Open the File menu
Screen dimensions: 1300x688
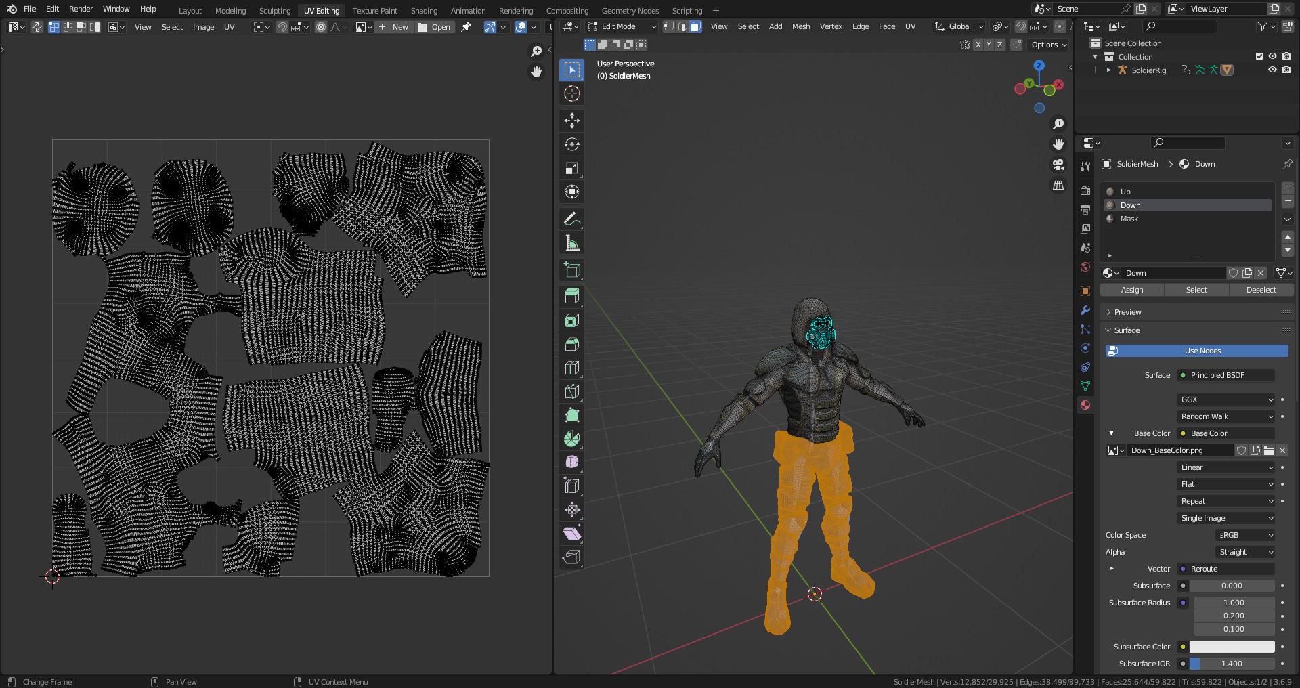30,9
